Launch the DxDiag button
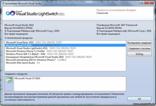This screenshot has width=156, height=106. coord(139,54)
